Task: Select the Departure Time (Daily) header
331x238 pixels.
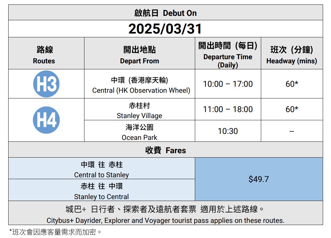Action: click(228, 55)
